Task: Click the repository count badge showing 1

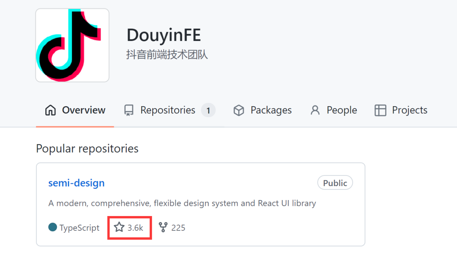Action: [x=208, y=111]
